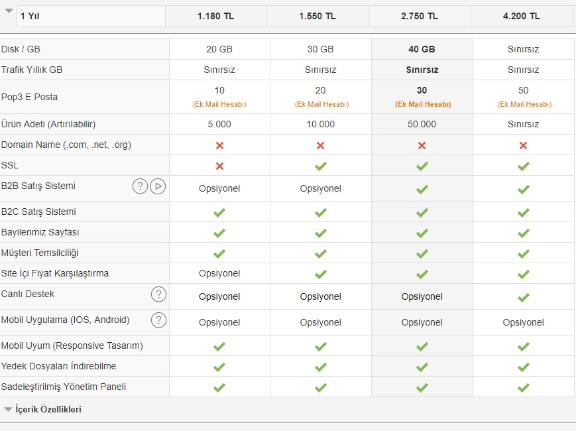
Task: Click Ek Mail Hesabı link under 10
Action: (x=219, y=104)
